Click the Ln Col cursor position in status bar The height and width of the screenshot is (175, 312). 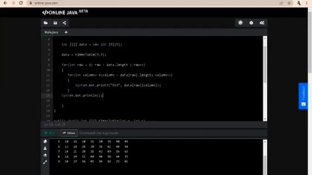coord(55,124)
